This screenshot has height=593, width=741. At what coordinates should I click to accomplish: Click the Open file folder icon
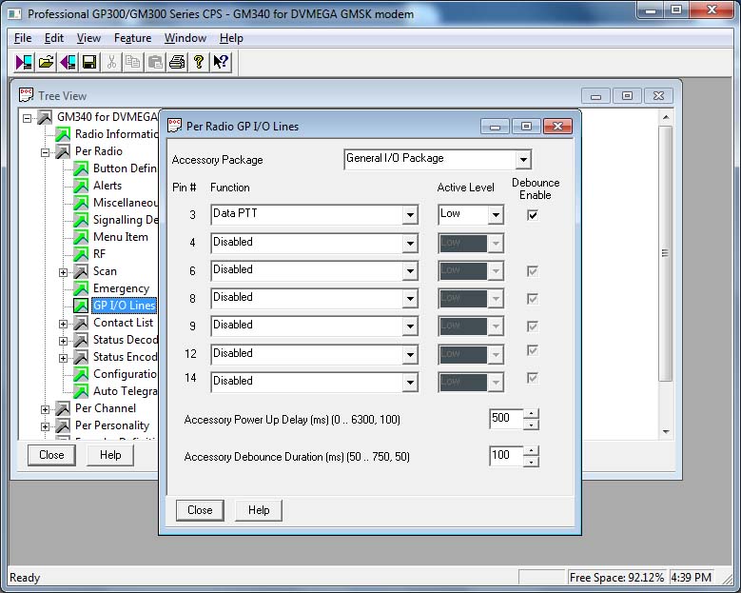click(x=46, y=62)
